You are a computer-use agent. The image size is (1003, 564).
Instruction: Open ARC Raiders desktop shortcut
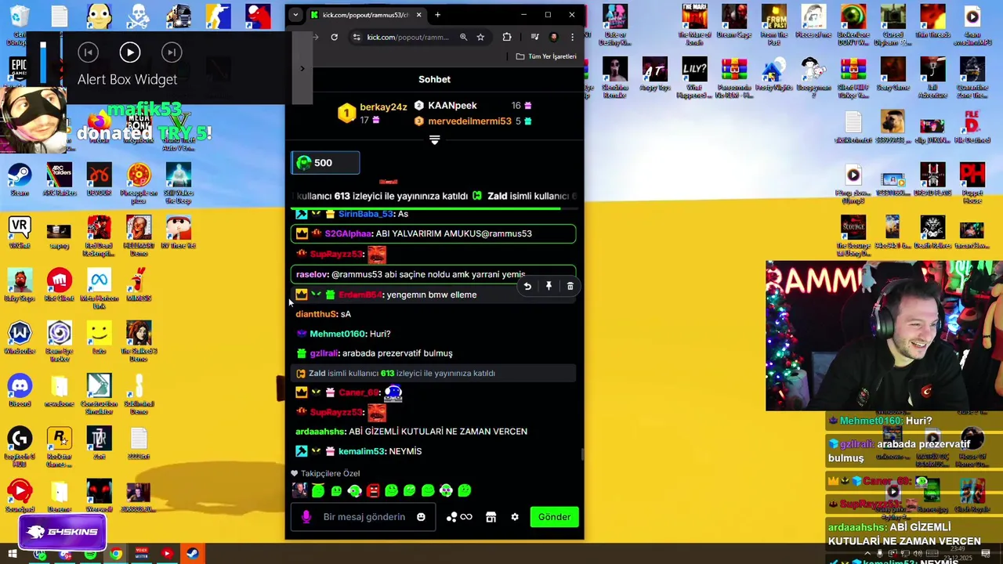point(60,180)
